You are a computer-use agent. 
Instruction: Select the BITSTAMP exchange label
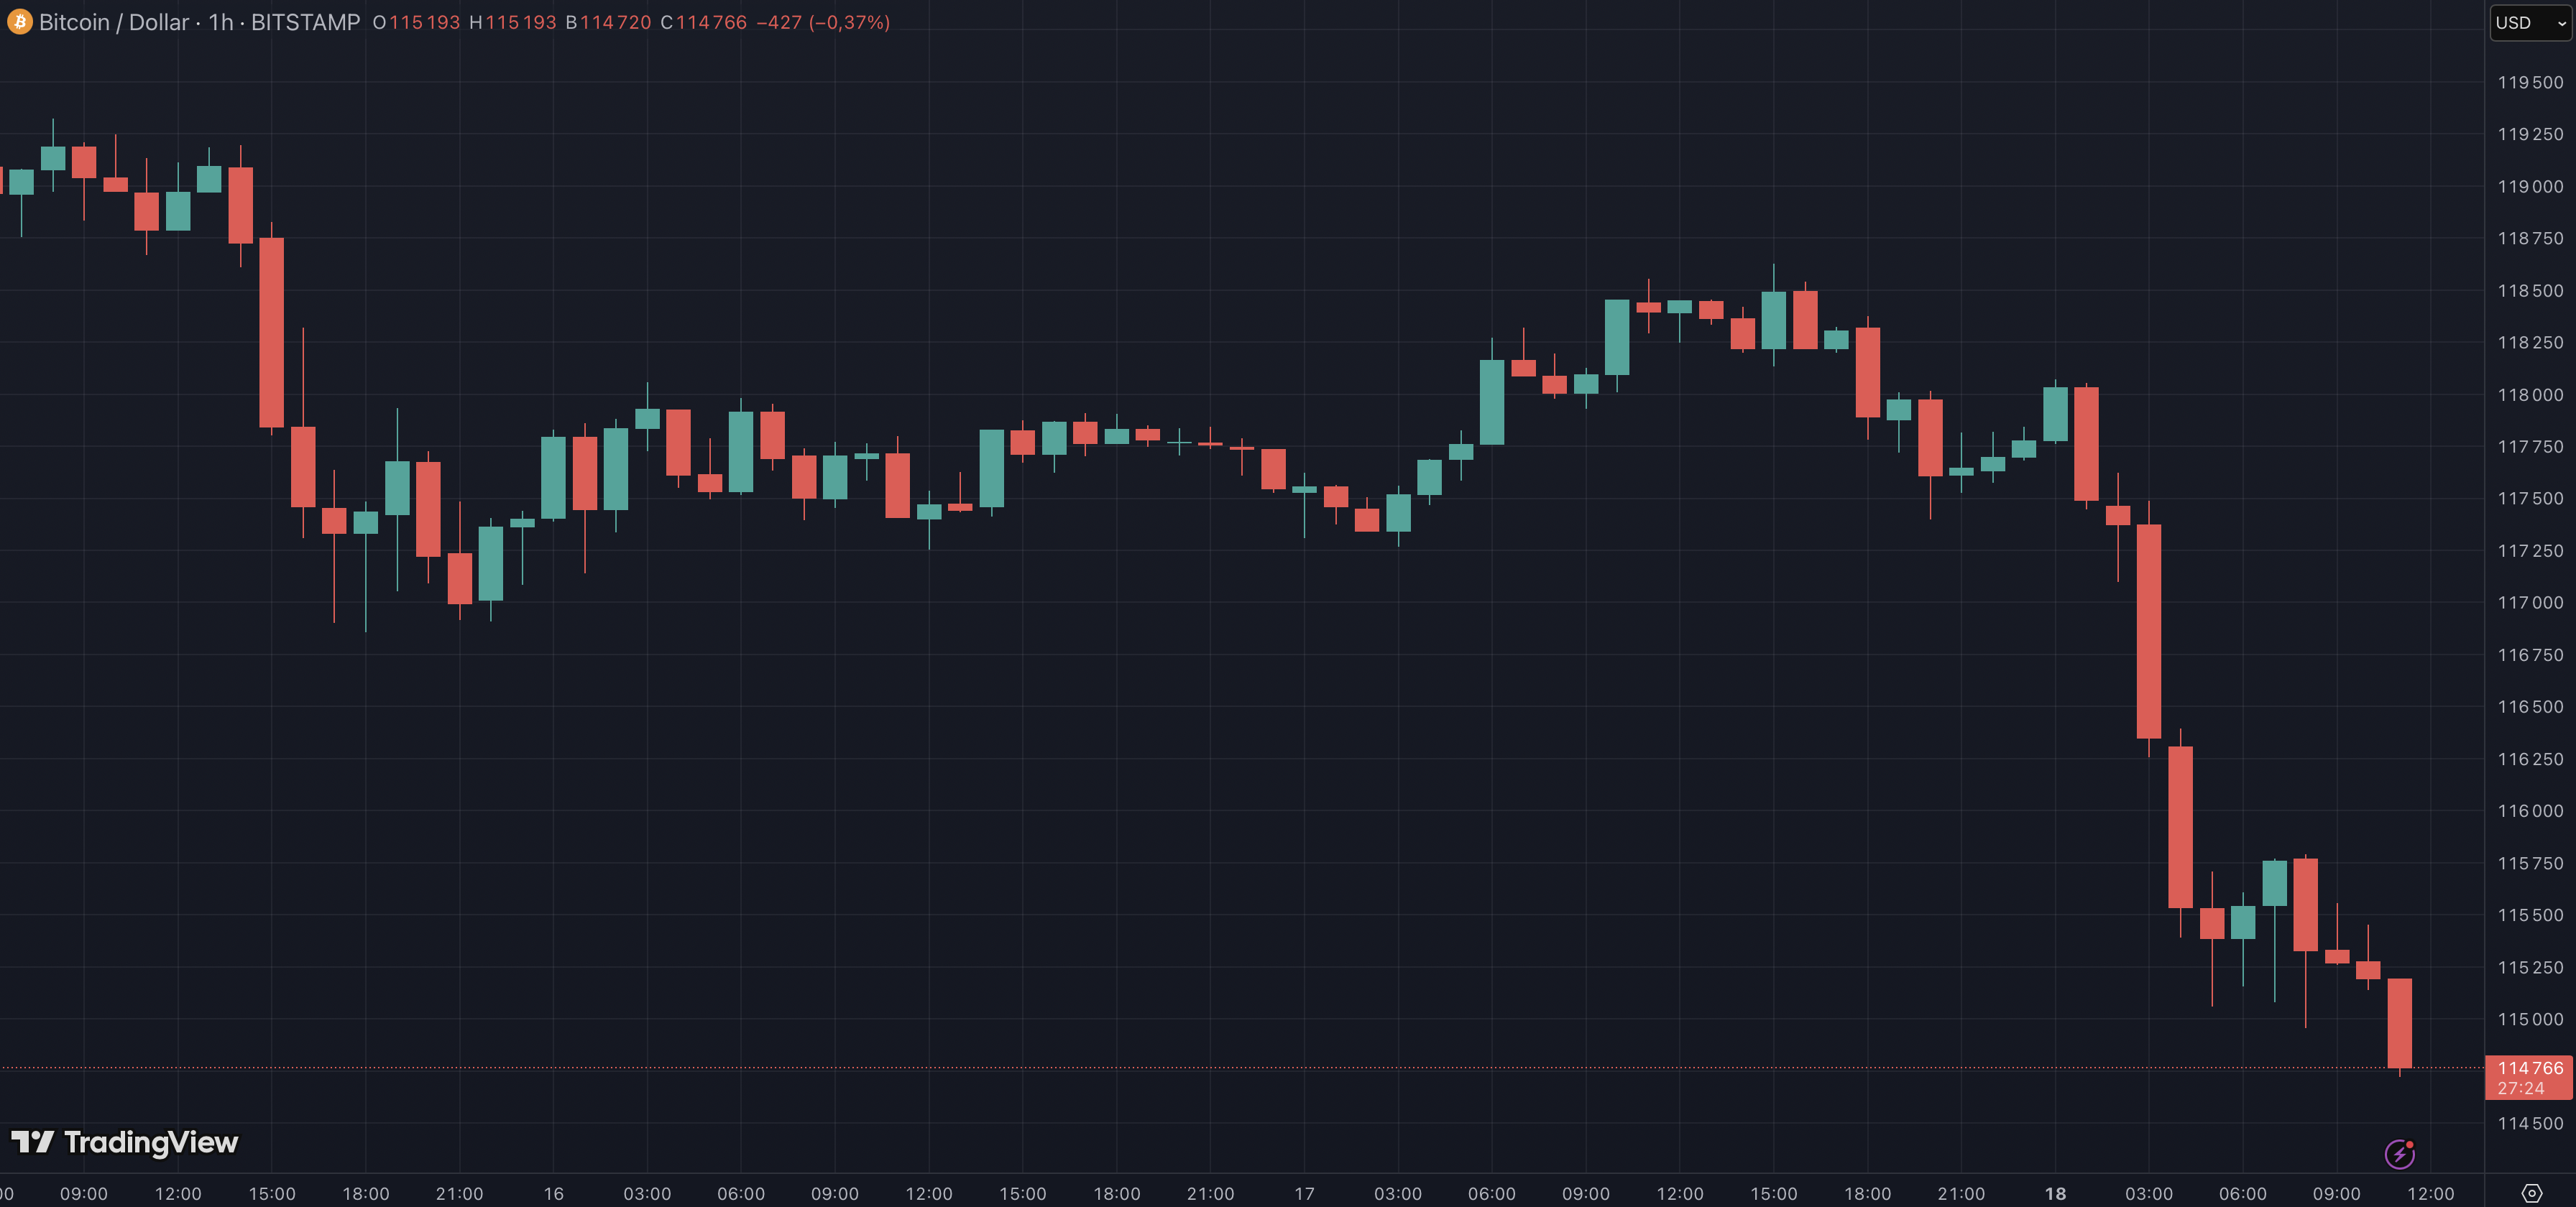click(x=305, y=22)
